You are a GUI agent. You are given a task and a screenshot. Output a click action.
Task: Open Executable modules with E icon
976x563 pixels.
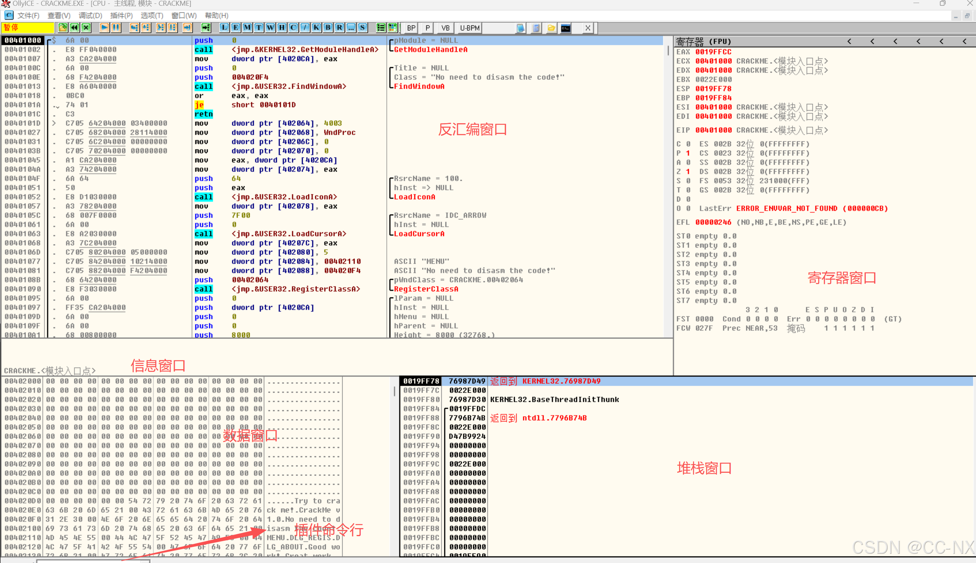(236, 28)
